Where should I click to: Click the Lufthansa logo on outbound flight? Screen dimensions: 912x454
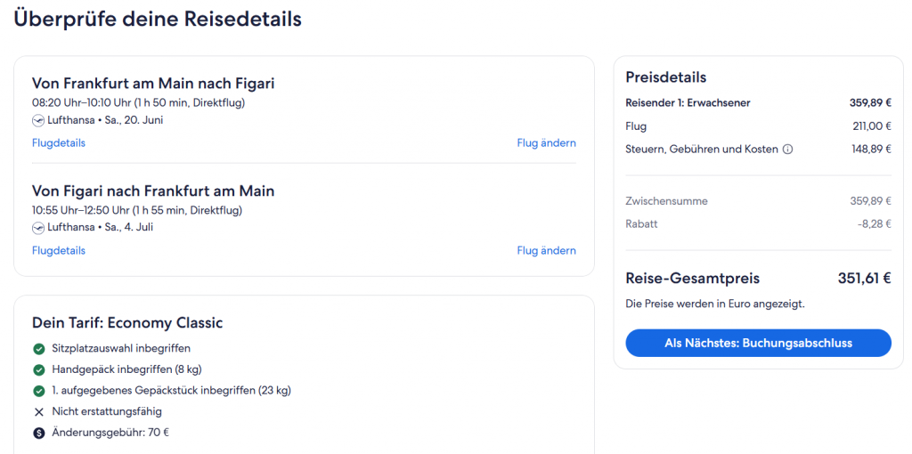tap(38, 120)
